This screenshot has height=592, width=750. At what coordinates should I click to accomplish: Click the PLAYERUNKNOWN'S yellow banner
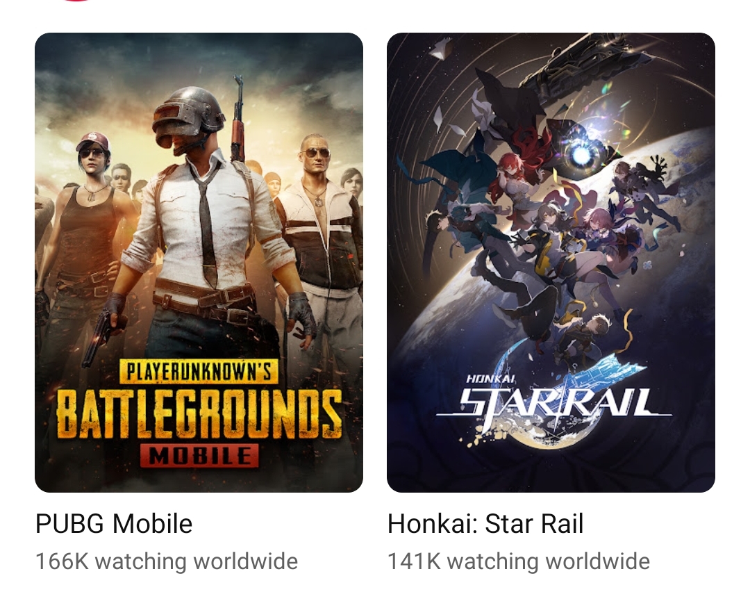coord(199,371)
